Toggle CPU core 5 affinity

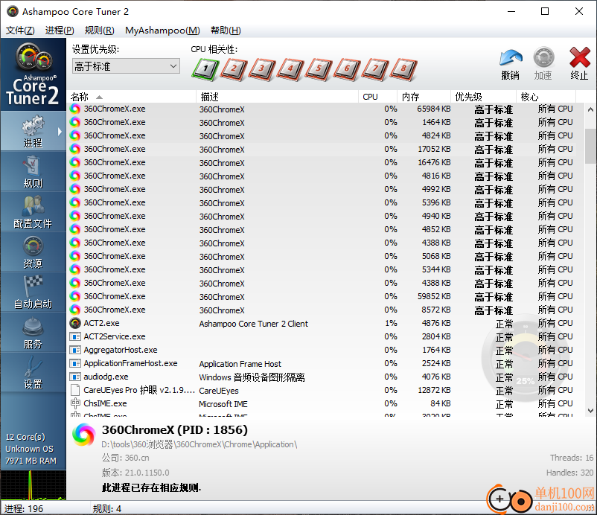(x=319, y=69)
